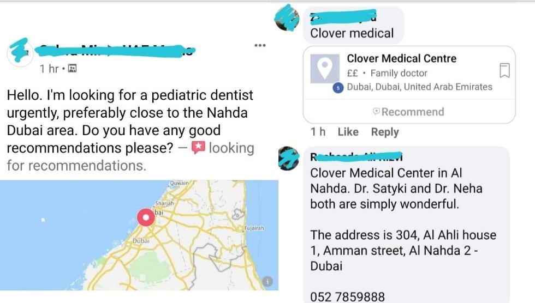Click the Fujairah label on the map
Image resolution: width=535 pixels, height=303 pixels.
coord(255,228)
